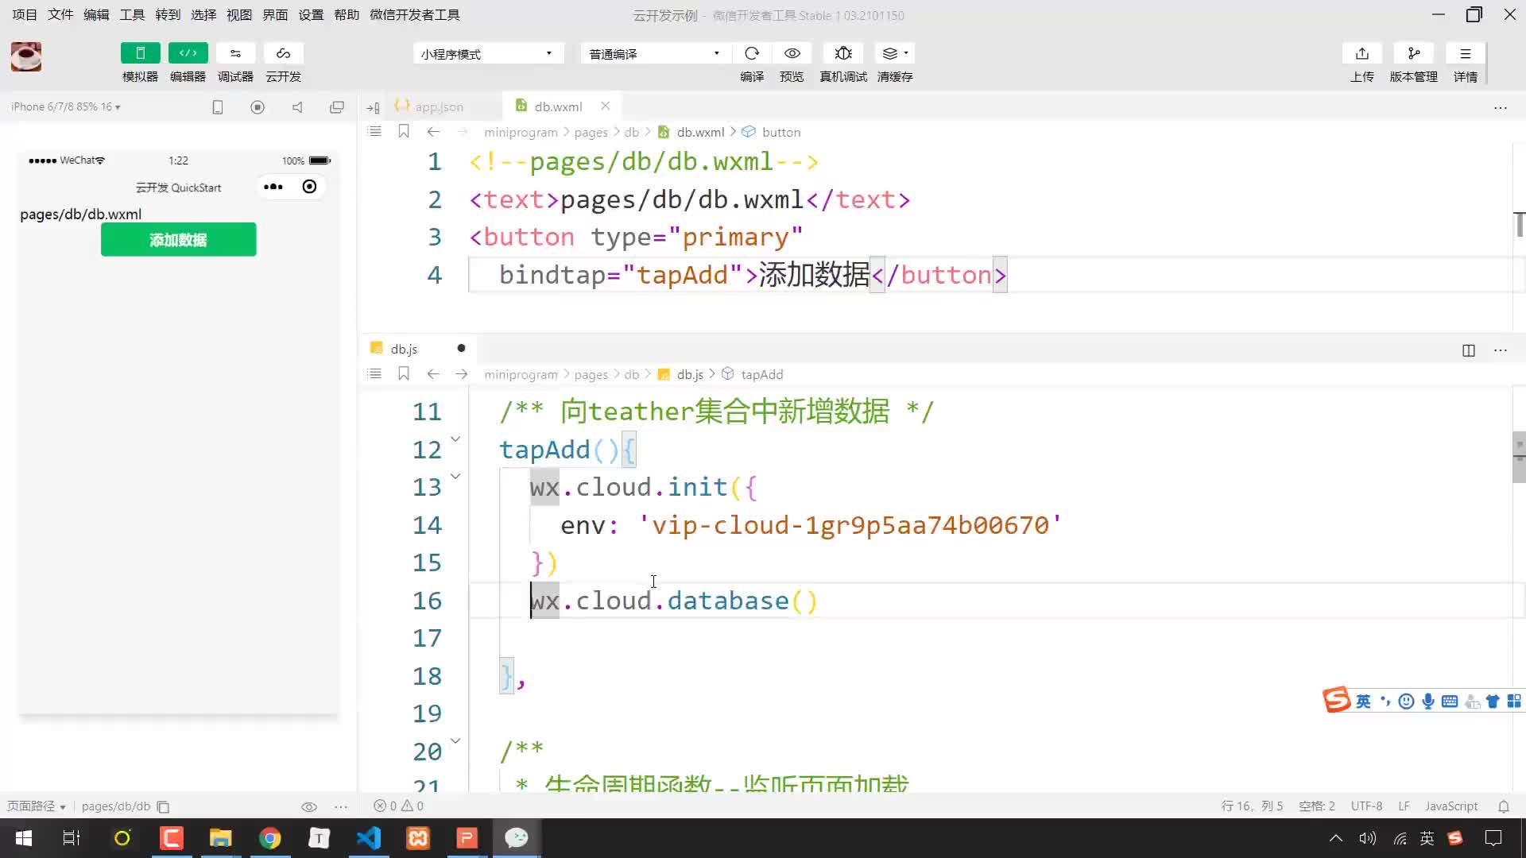Screen dimensions: 1526x858
Task: Open the Windows Start menu
Action: tap(24, 838)
